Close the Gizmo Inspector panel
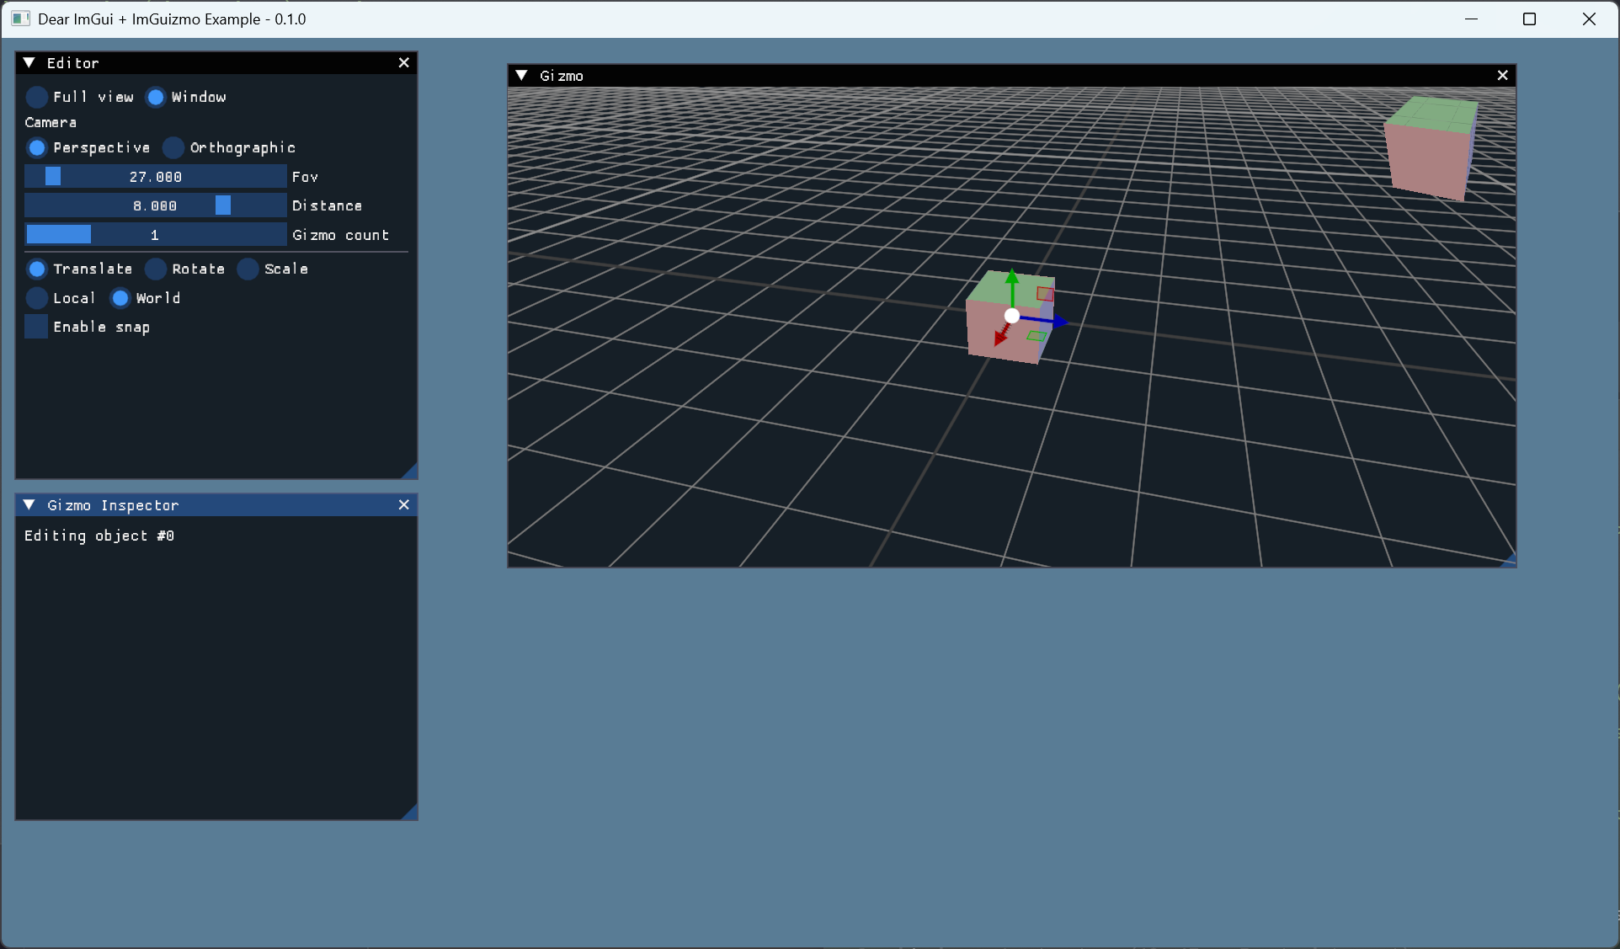The width and height of the screenshot is (1620, 949). 404,504
